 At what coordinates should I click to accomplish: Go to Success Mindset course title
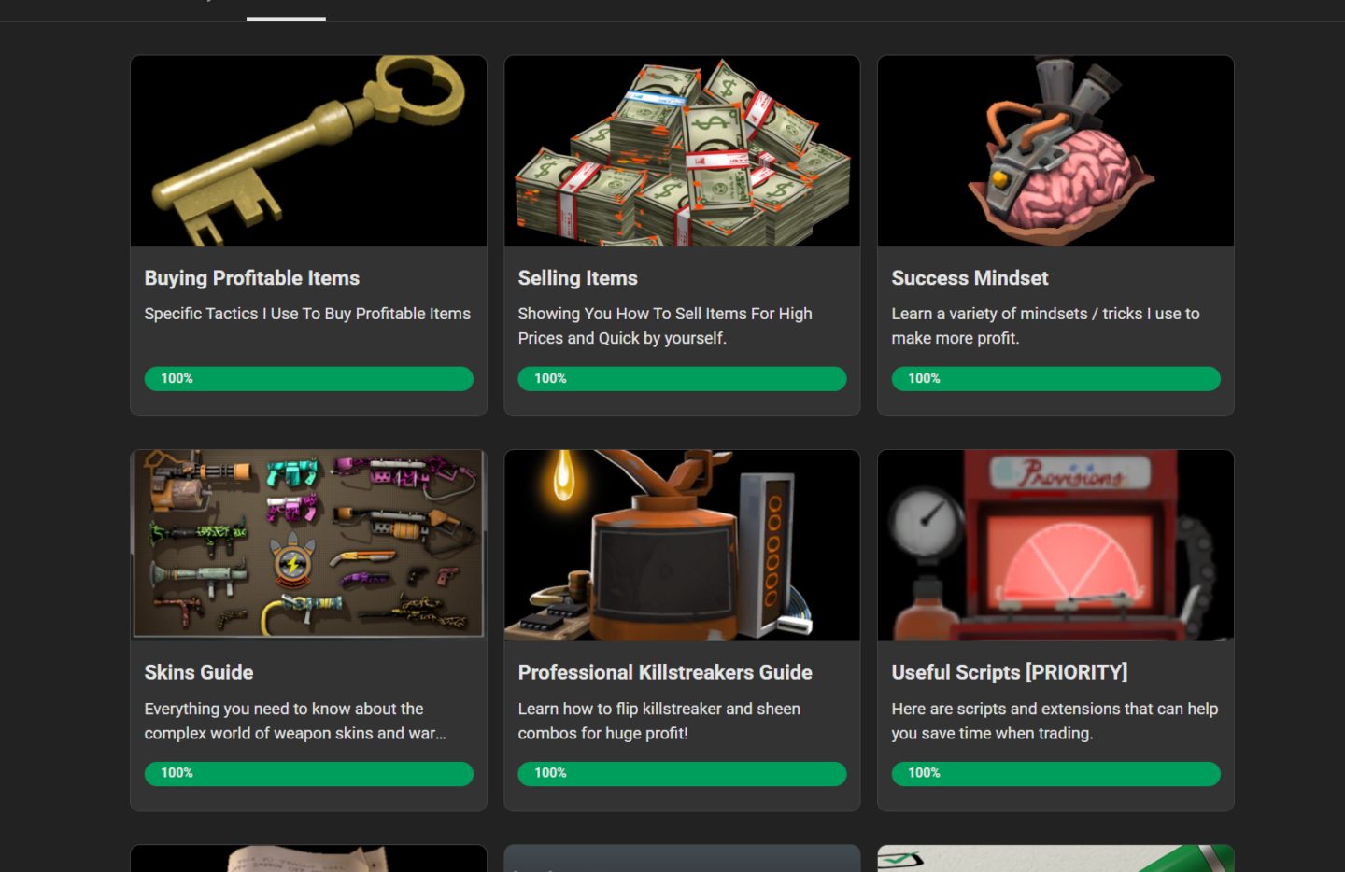pos(970,278)
